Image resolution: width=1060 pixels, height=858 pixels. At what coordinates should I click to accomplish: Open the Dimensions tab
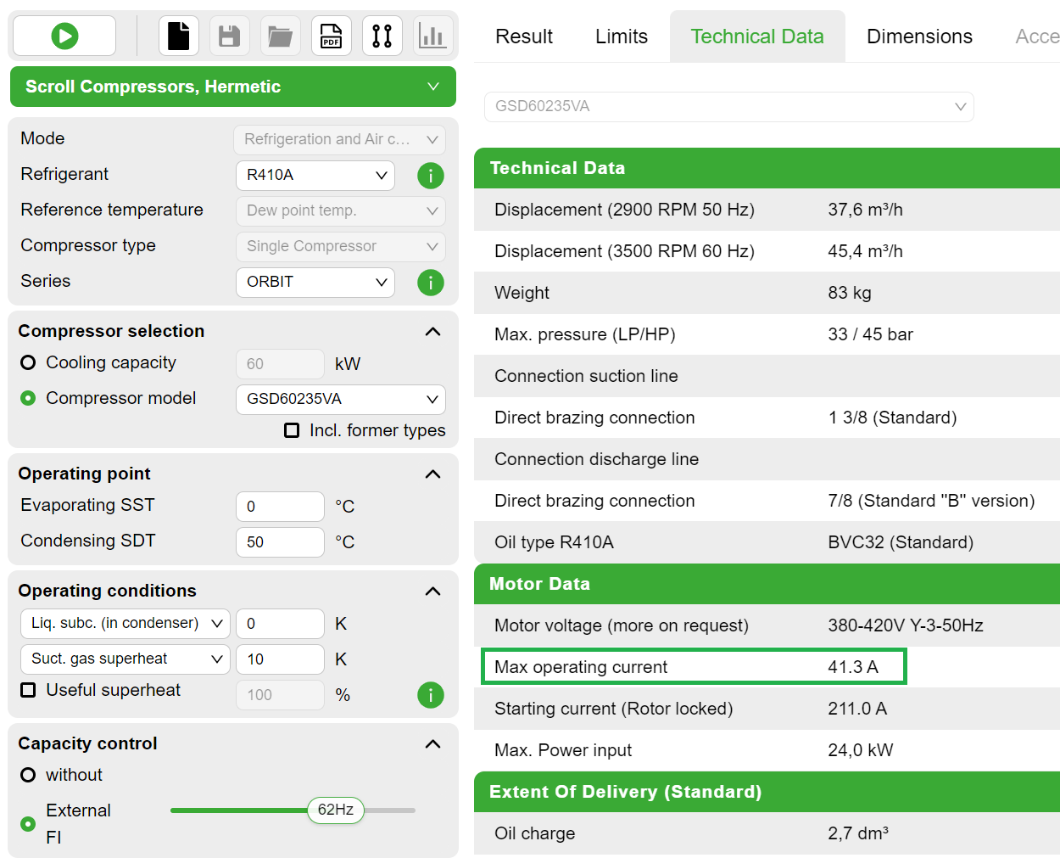click(919, 36)
